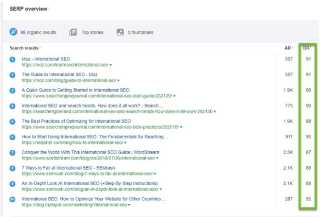Expand the neilpatel.com URL dropdown arrow
Viewport: 320px width, 217px height.
pyautogui.click(x=124, y=143)
